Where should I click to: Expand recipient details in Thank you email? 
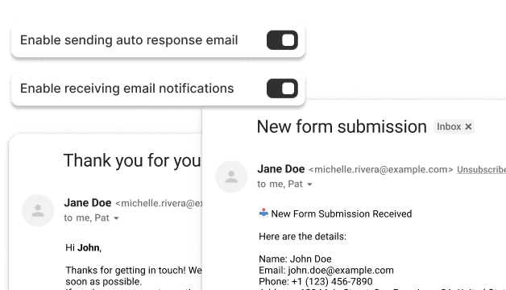(x=116, y=218)
